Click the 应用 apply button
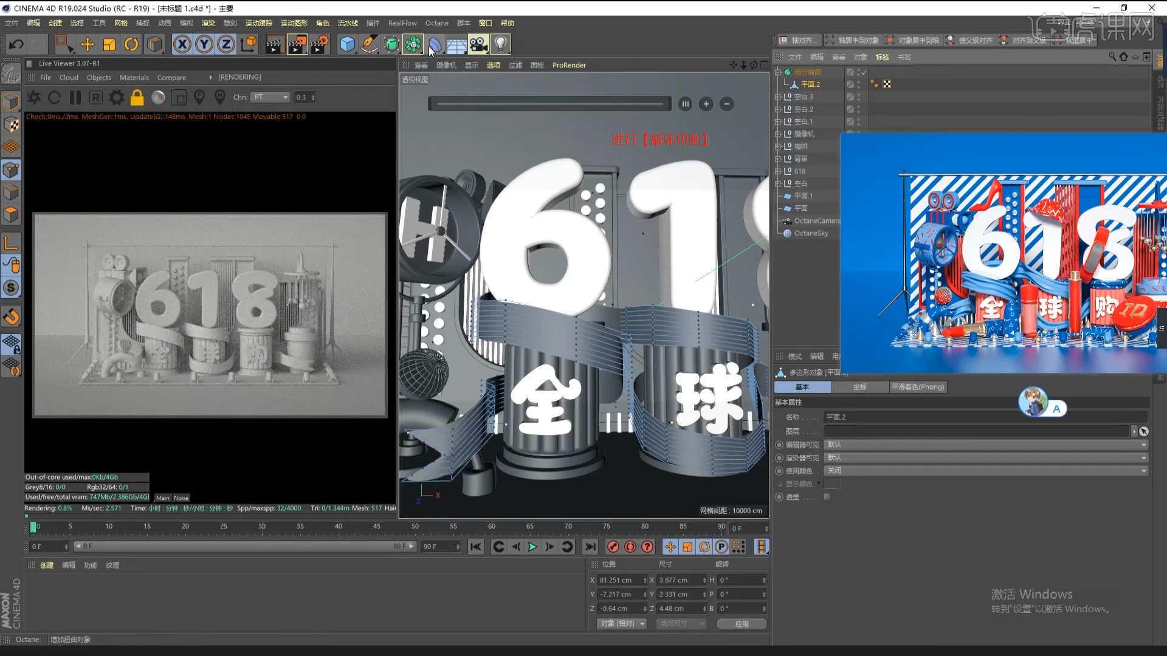 point(742,624)
